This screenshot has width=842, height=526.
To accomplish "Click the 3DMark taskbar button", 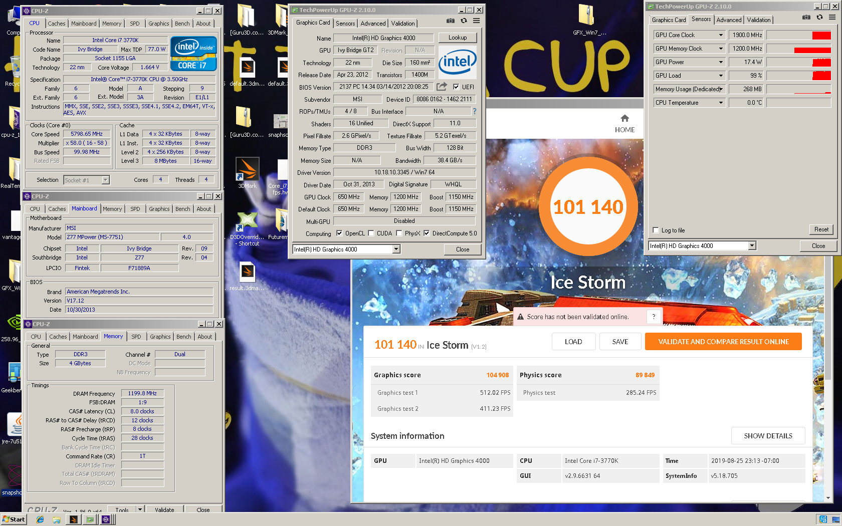I will click(74, 519).
